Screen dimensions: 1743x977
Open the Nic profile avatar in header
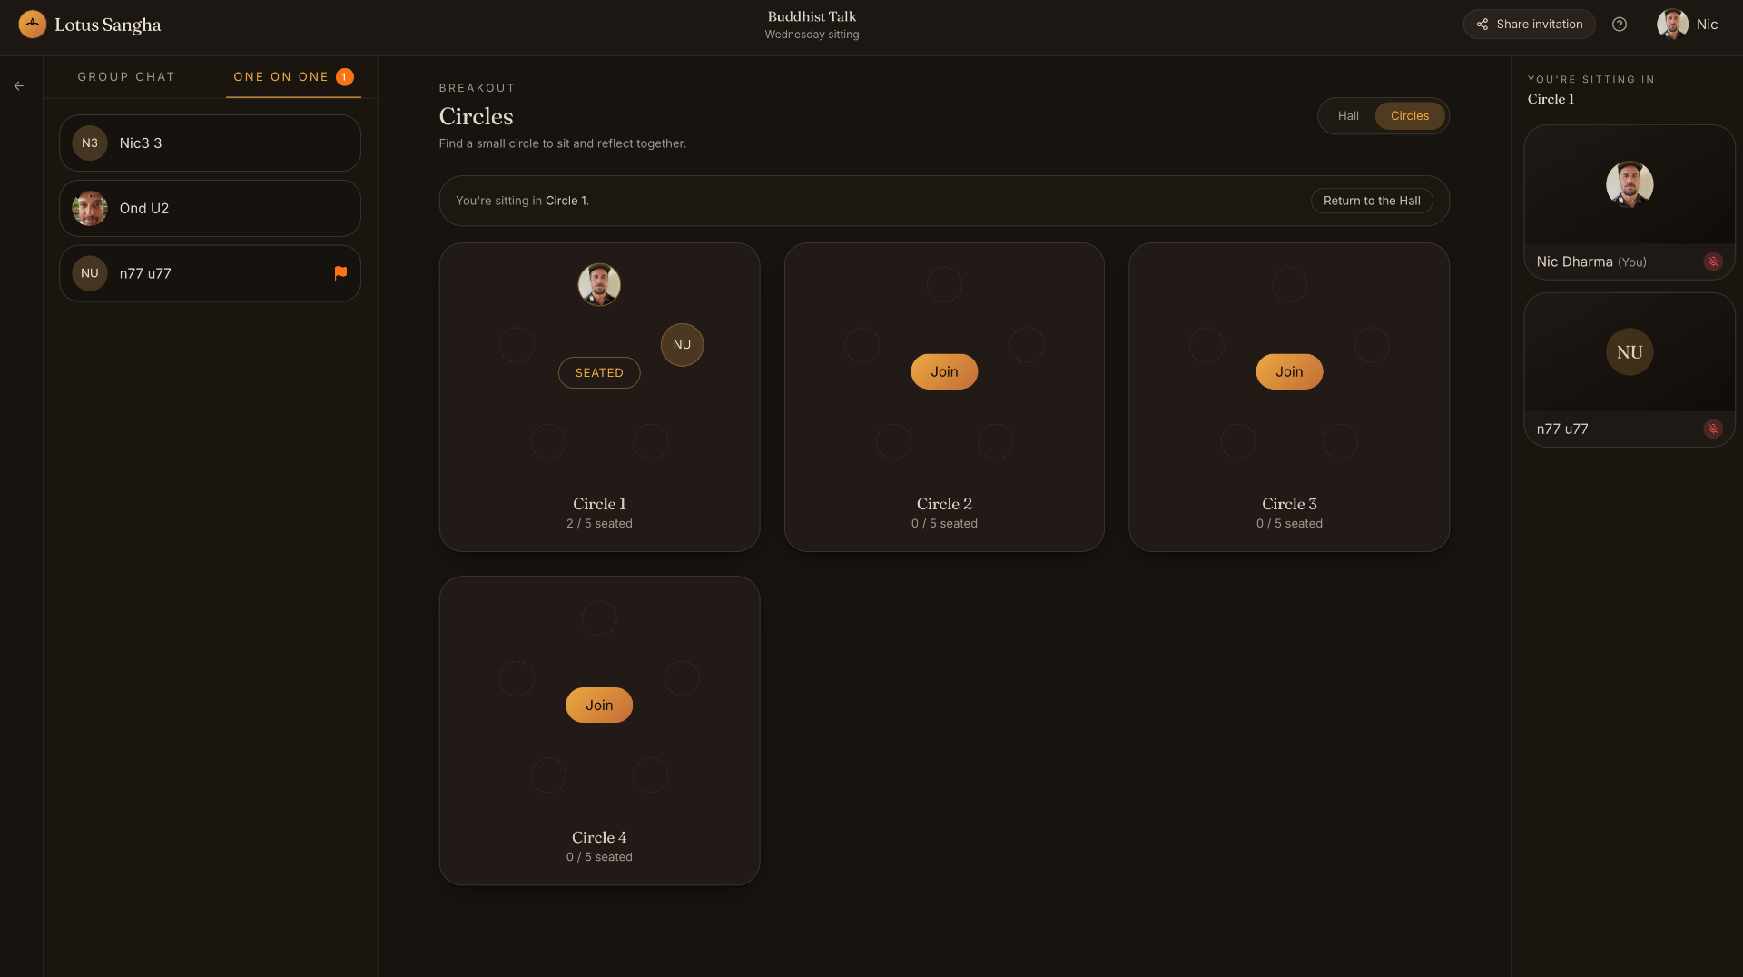(x=1672, y=25)
